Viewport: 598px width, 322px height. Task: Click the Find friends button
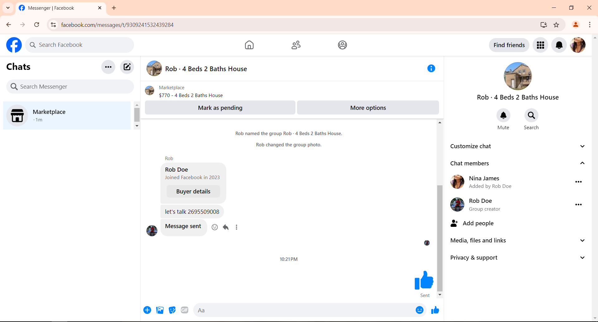coord(509,45)
